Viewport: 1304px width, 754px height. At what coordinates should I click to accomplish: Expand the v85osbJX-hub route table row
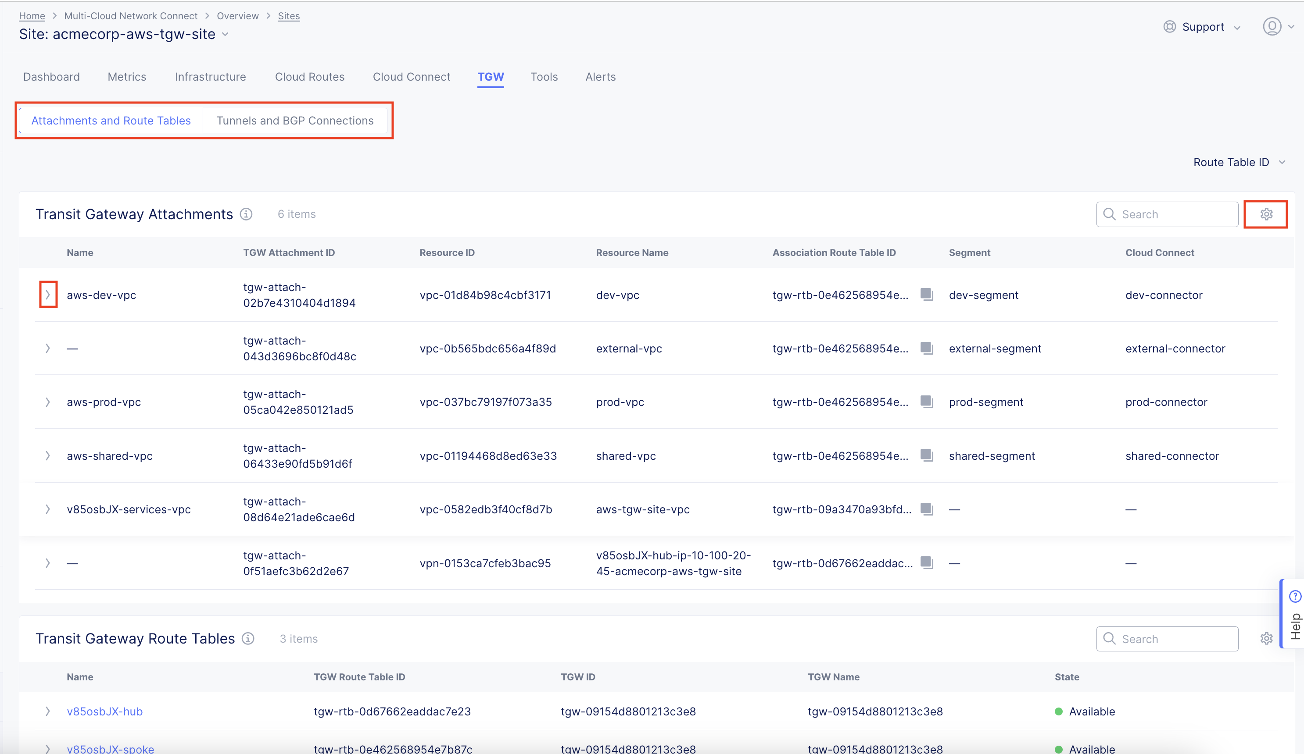pyautogui.click(x=48, y=711)
